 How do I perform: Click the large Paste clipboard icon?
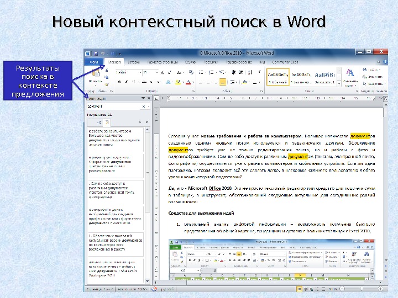click(x=96, y=73)
